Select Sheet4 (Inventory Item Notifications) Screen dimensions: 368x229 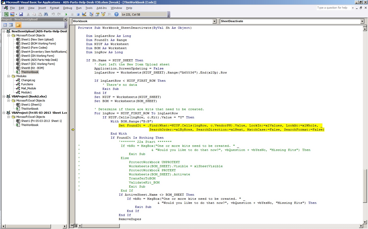click(x=44, y=52)
